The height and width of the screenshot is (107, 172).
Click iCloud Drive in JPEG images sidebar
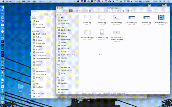65,24
